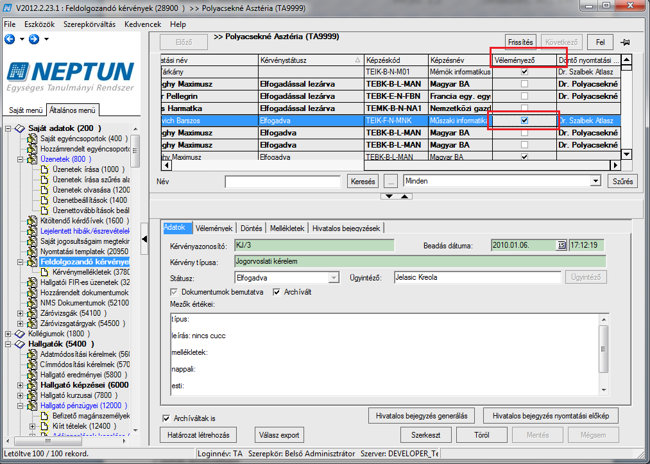Open the Szerepkörváltás menu
This screenshot has height=464, width=650.
point(90,24)
